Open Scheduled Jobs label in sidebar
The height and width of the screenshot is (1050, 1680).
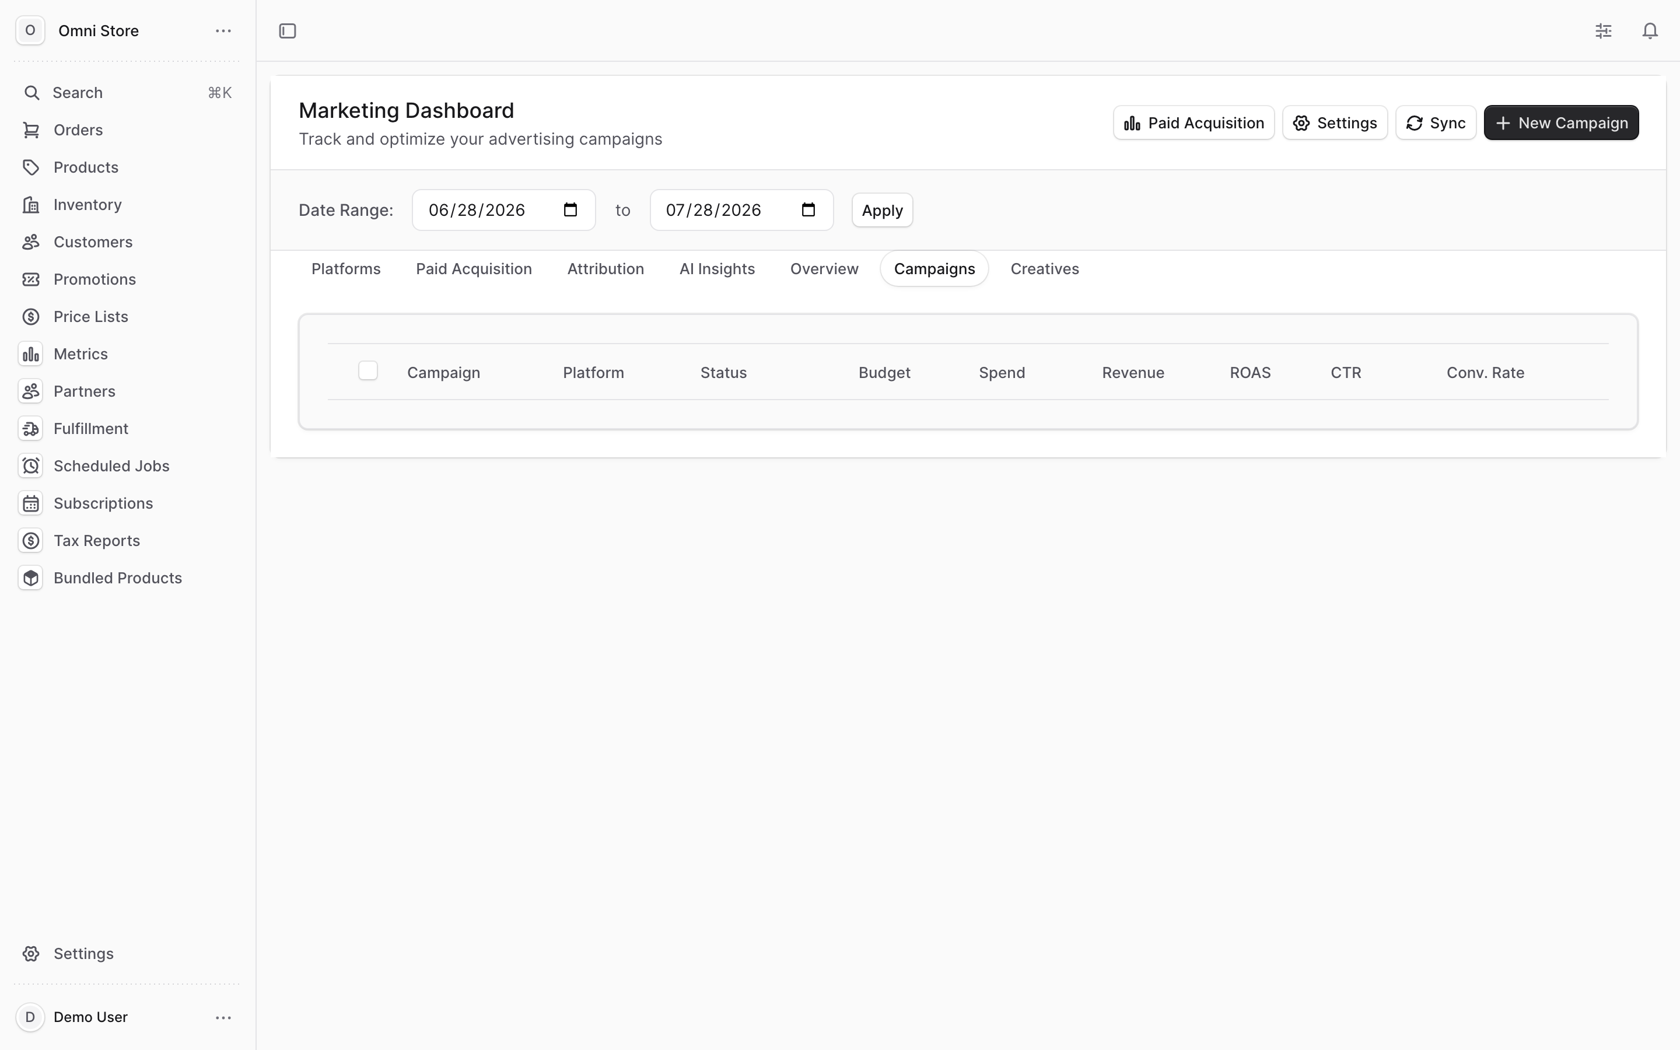(111, 466)
